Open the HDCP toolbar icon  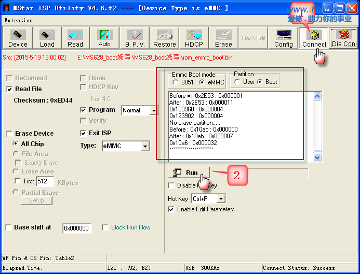pos(194,38)
